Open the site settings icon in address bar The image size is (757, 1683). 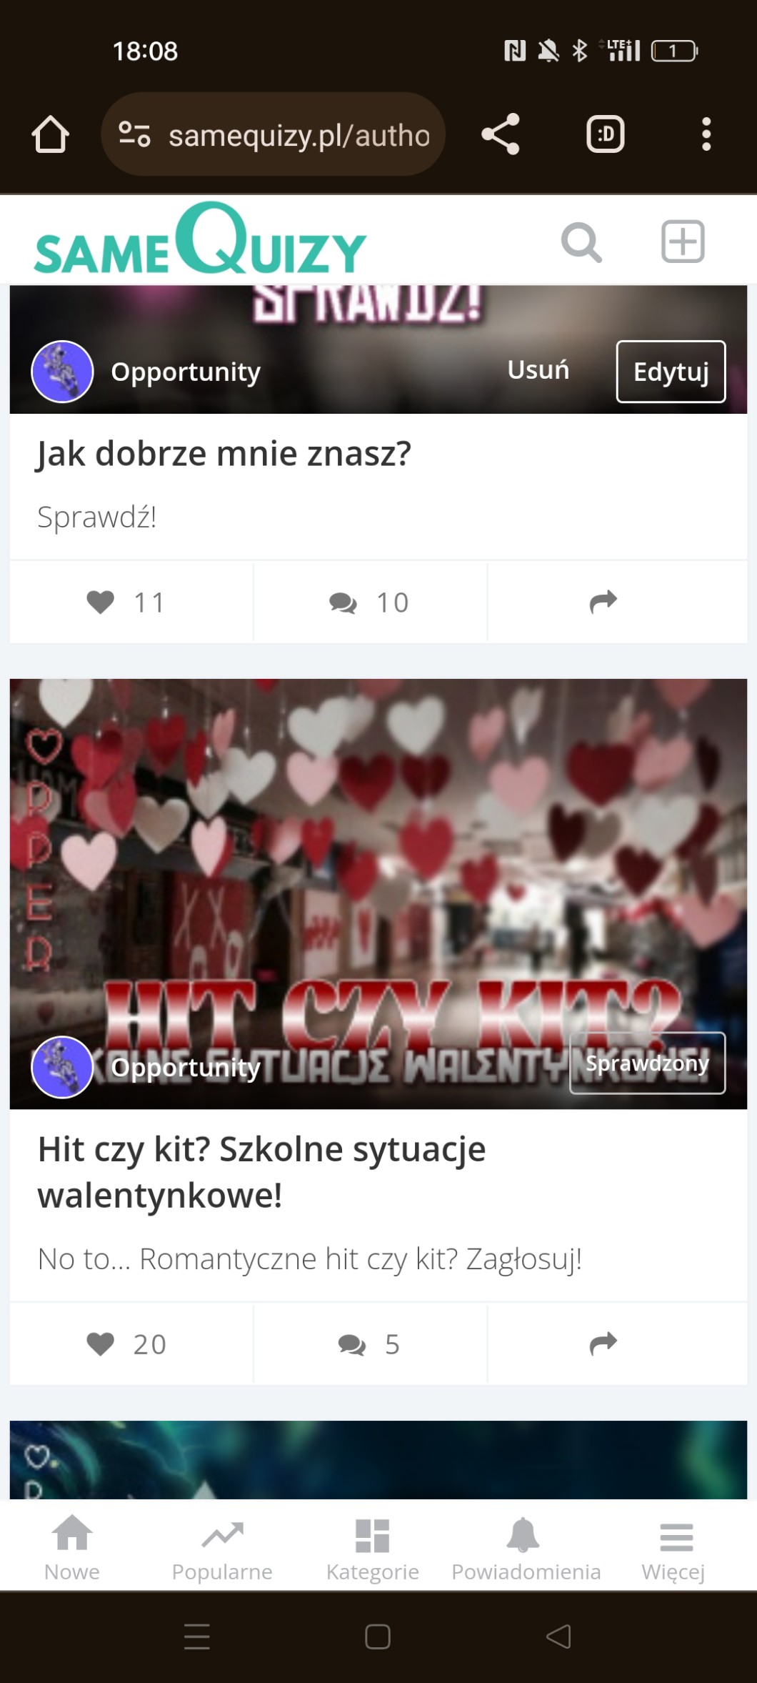coord(134,134)
